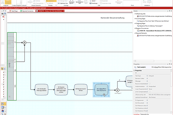
Task: Click the Details panel horizontal scrollbar
Action: (145, 61)
